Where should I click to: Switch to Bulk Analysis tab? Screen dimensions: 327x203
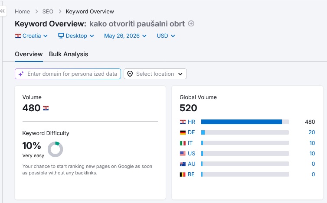click(69, 54)
